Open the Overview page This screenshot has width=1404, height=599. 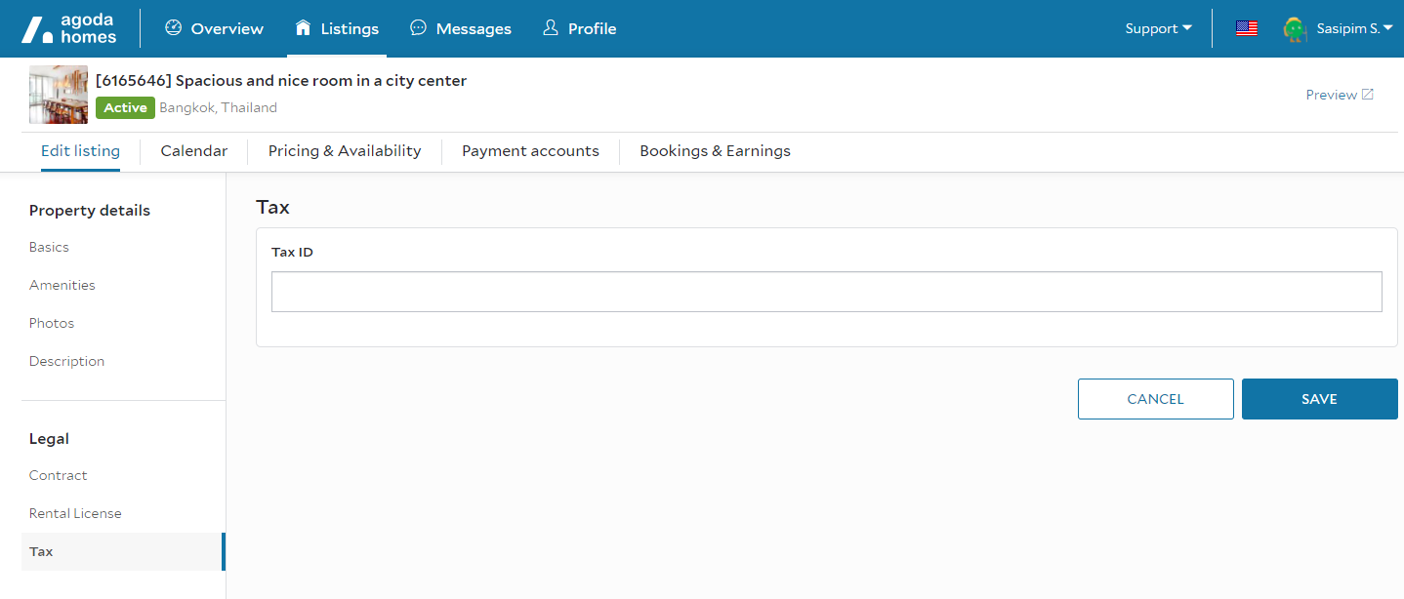(215, 28)
